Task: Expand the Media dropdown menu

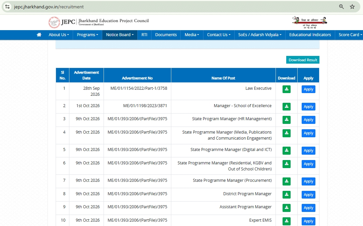Action: tap(192, 35)
